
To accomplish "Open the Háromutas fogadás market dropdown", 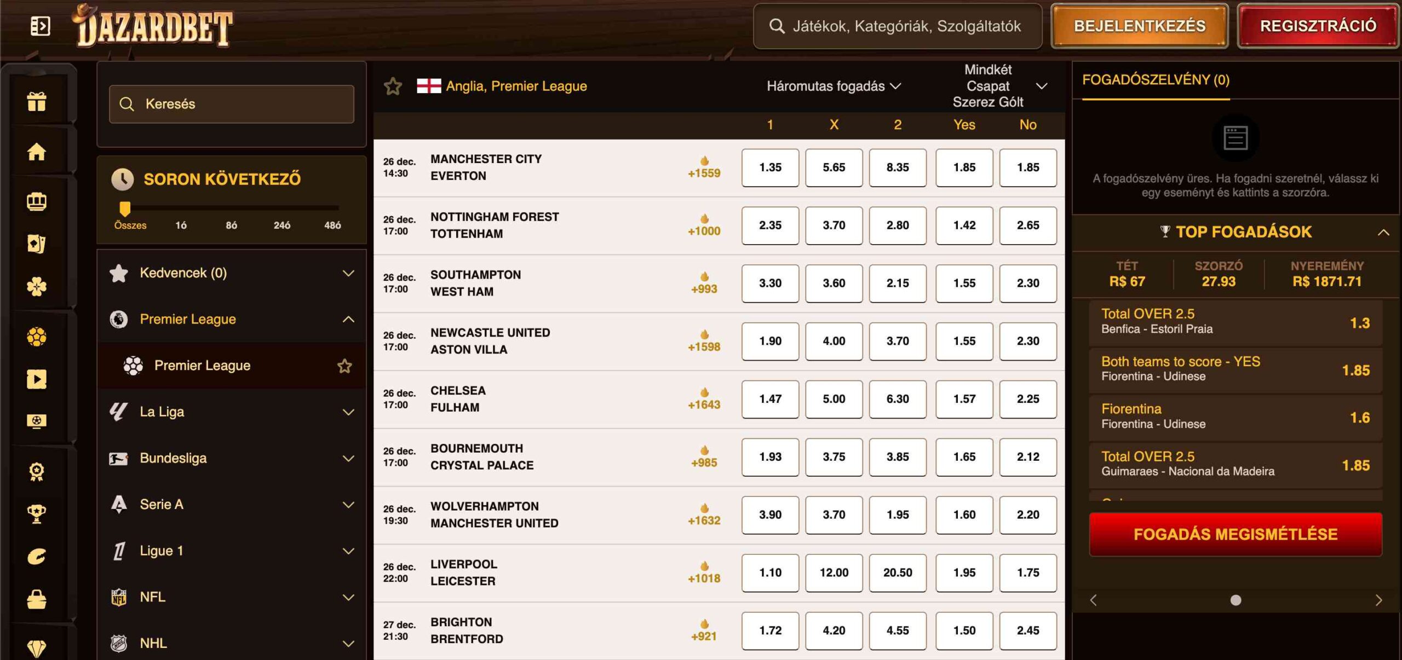I will coord(833,86).
